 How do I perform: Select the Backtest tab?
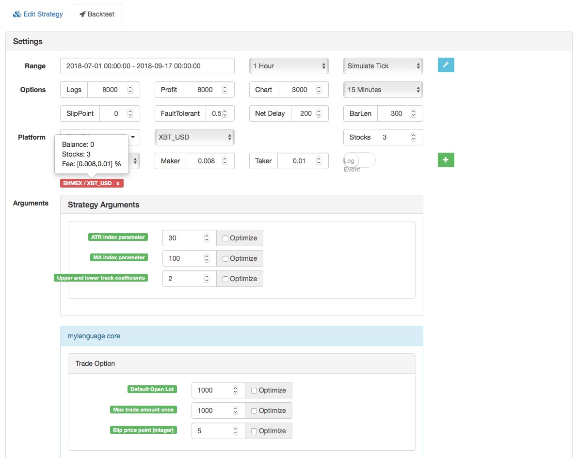point(97,14)
